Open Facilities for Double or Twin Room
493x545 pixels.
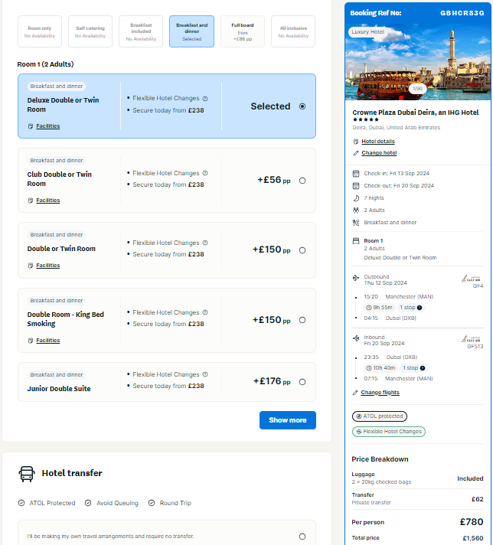[48, 265]
